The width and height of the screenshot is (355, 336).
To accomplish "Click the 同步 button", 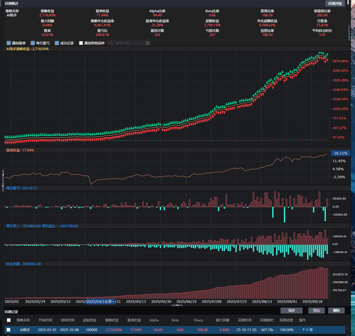I will (x=291, y=310).
